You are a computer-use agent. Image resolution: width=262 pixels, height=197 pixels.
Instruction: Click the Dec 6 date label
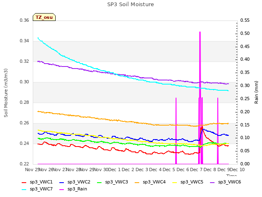coord(183,170)
